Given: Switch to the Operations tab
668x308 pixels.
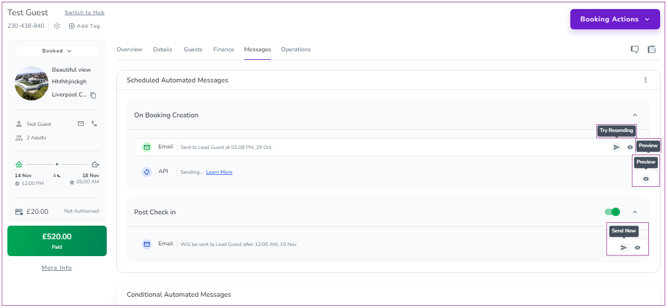Looking at the screenshot, I should [x=296, y=50].
